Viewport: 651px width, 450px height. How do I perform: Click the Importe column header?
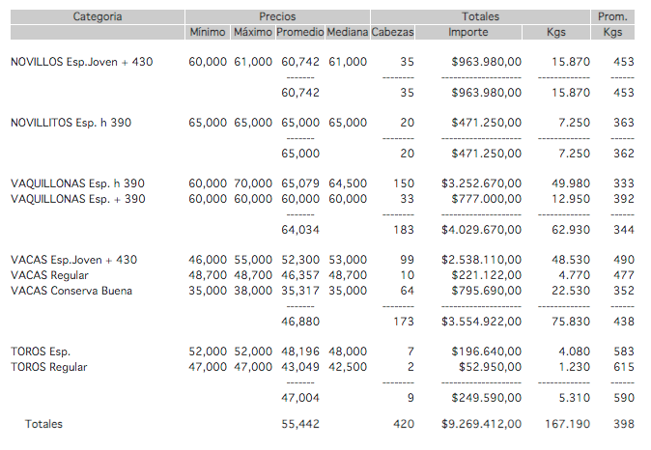point(468,32)
